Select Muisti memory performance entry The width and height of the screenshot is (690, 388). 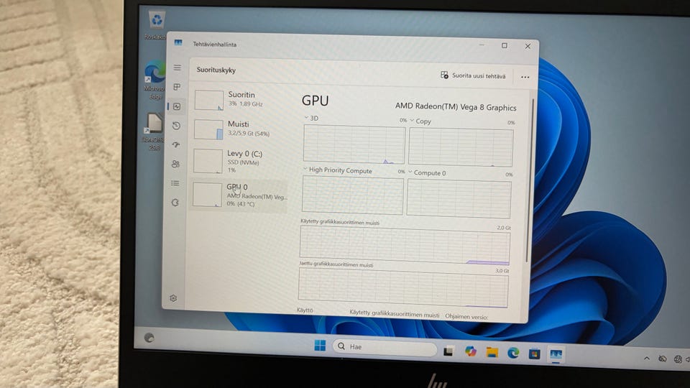click(240, 129)
